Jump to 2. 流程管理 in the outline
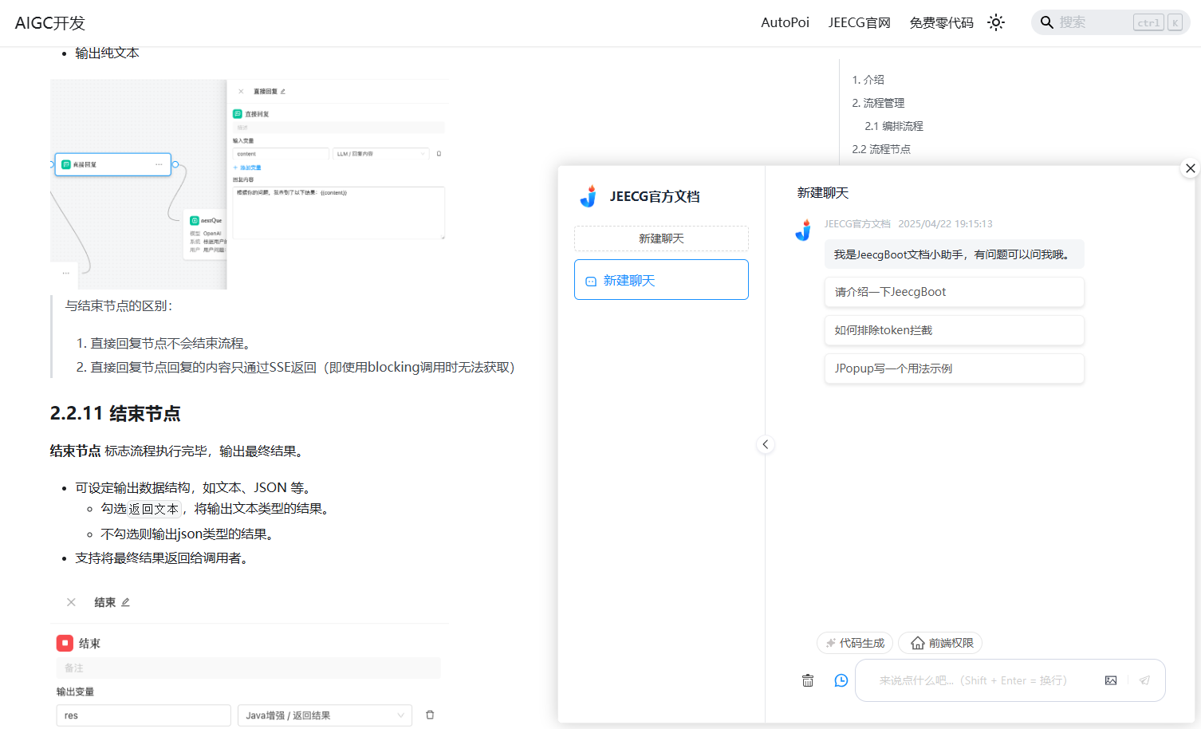The image size is (1201, 729). pyautogui.click(x=878, y=103)
